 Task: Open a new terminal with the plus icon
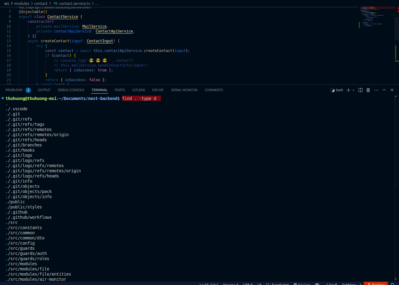click(349, 90)
